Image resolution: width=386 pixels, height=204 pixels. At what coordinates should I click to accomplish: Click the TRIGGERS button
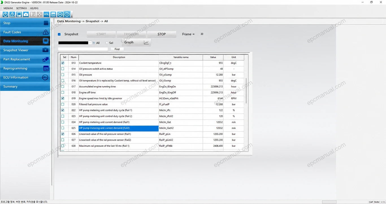click(x=131, y=34)
